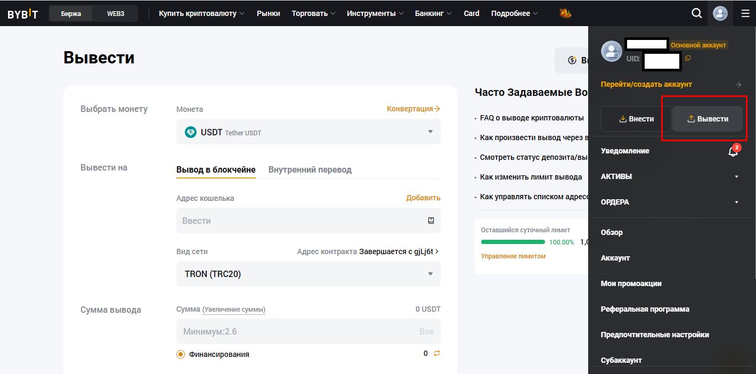Click the daily limit progress bar
Image resolution: width=756 pixels, height=374 pixels.
(513, 242)
